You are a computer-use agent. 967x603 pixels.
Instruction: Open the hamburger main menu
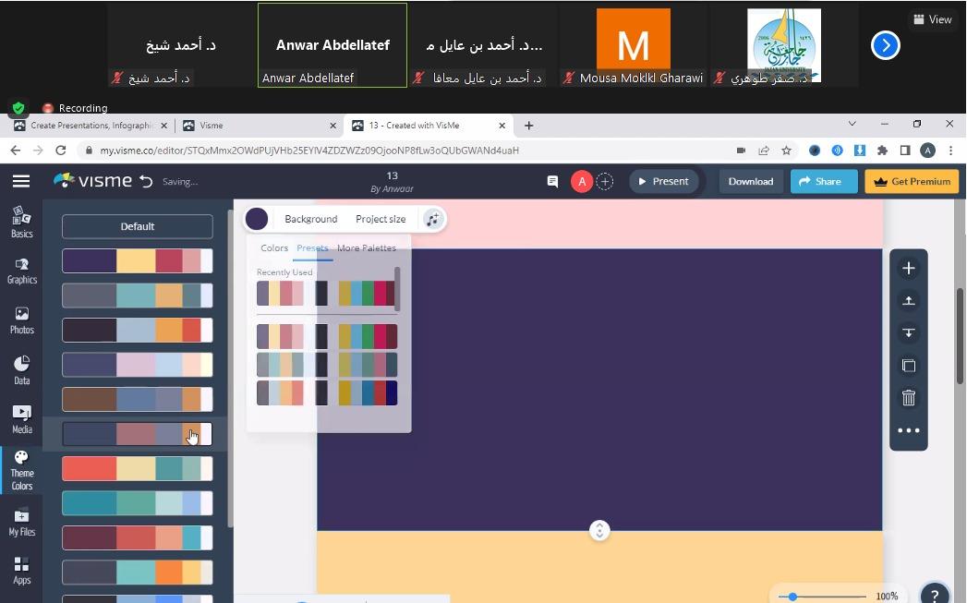pyautogui.click(x=20, y=182)
